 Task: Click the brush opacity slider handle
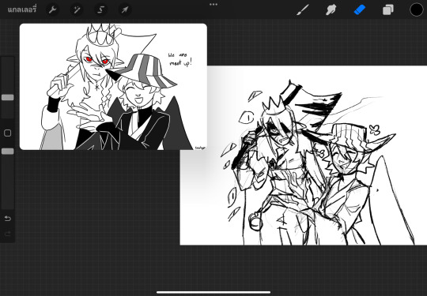tap(8, 152)
